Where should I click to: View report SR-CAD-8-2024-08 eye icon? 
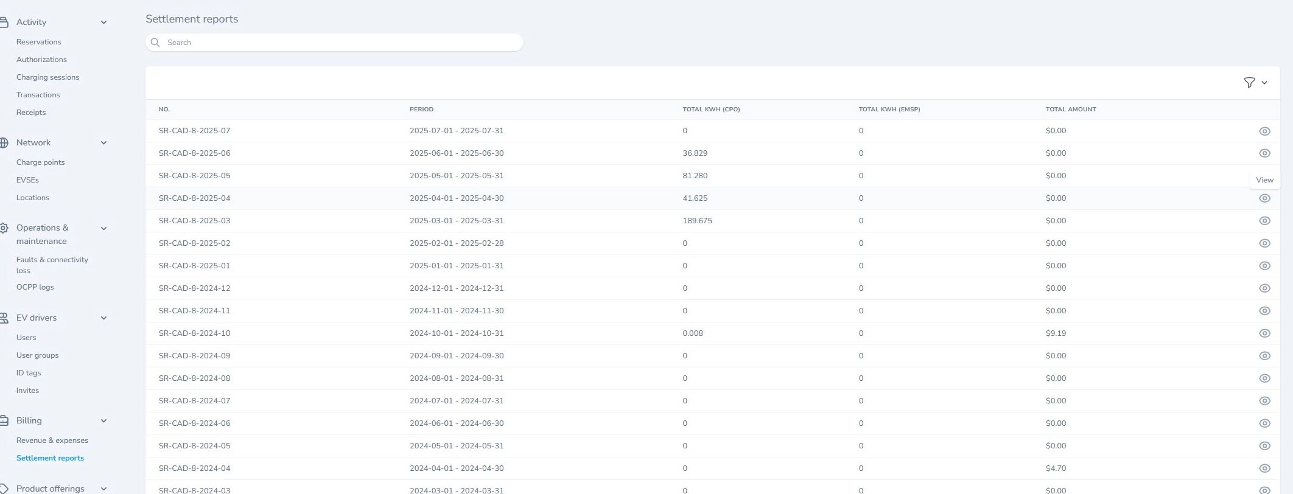pos(1264,378)
